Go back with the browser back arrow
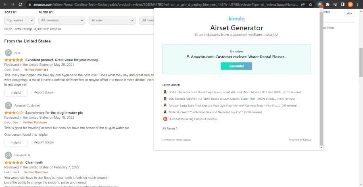 [x=5, y=4]
